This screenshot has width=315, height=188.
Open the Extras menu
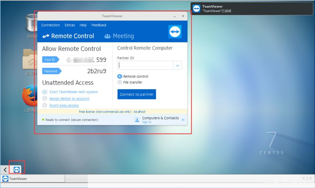(x=70, y=25)
